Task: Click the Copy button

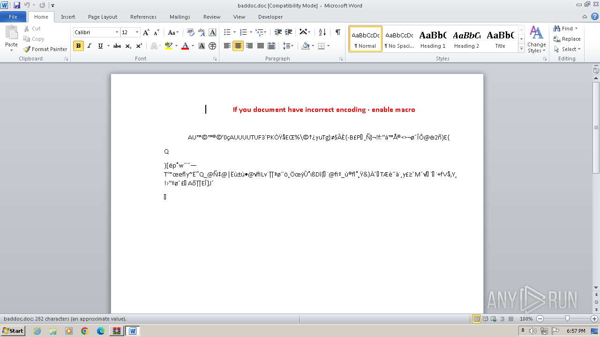Action: click(x=34, y=39)
